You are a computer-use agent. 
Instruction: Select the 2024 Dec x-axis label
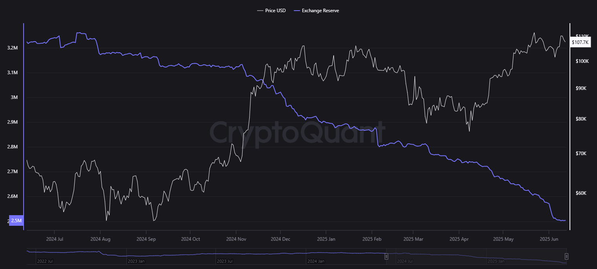tap(281, 239)
